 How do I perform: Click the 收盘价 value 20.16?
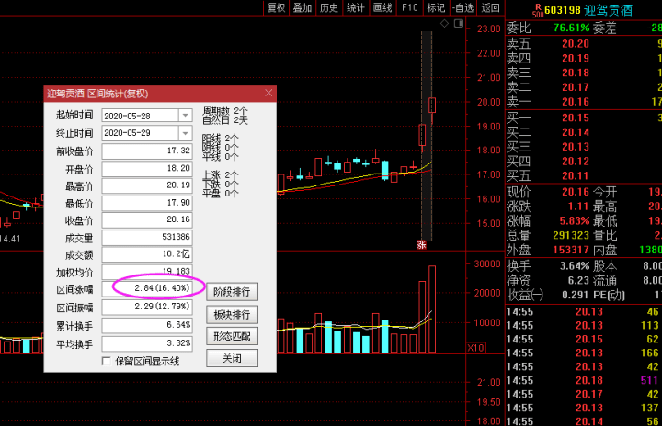click(147, 219)
